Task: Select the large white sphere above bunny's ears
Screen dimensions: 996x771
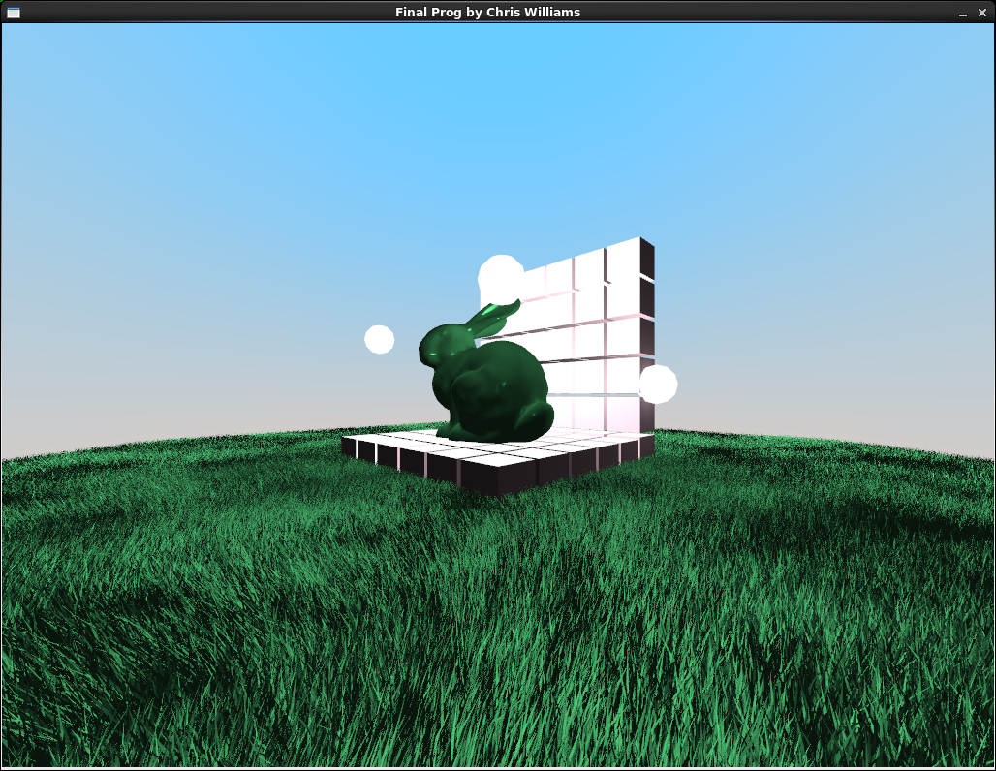Action: (x=501, y=277)
